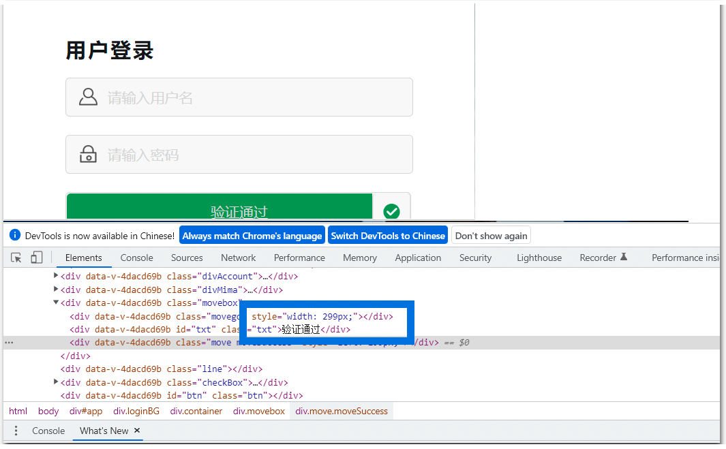Expand the checkBox div node
Screen dimensions: 726x449
click(56, 382)
